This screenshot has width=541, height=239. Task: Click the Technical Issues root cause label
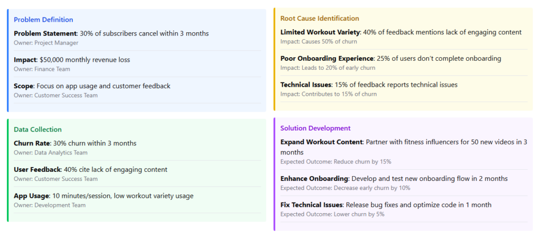pyautogui.click(x=306, y=85)
